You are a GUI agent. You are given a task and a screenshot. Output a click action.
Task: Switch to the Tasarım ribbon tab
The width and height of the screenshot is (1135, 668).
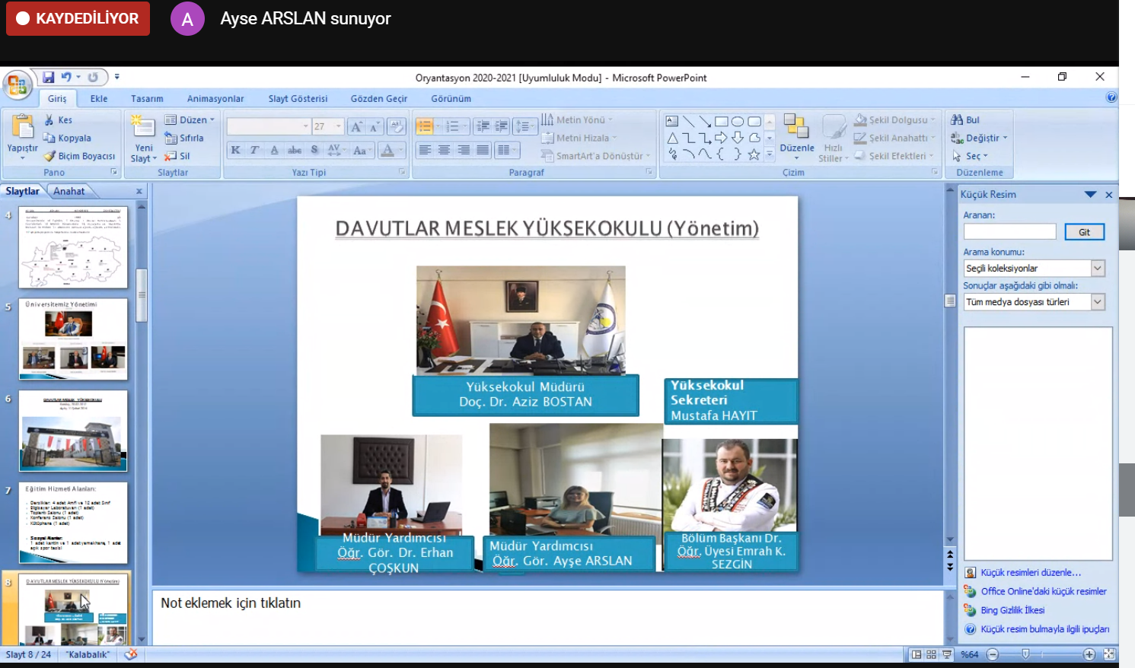[147, 98]
